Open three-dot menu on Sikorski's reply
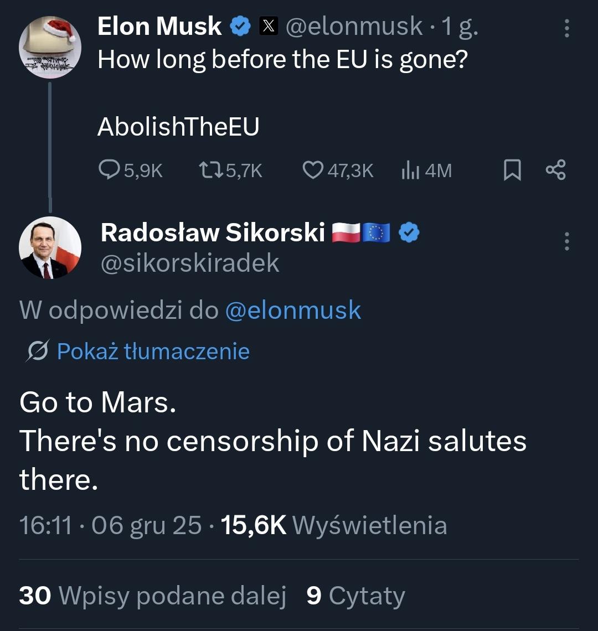The height and width of the screenshot is (631, 598). tap(566, 241)
